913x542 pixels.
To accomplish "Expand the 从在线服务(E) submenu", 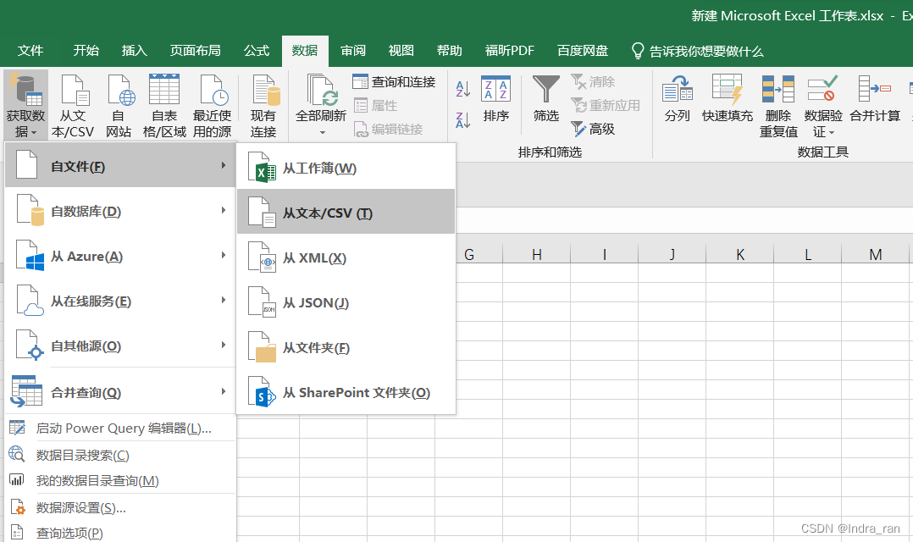I will pyautogui.click(x=120, y=301).
